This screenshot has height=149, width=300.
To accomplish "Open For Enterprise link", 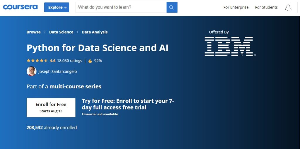I will coord(236,7).
